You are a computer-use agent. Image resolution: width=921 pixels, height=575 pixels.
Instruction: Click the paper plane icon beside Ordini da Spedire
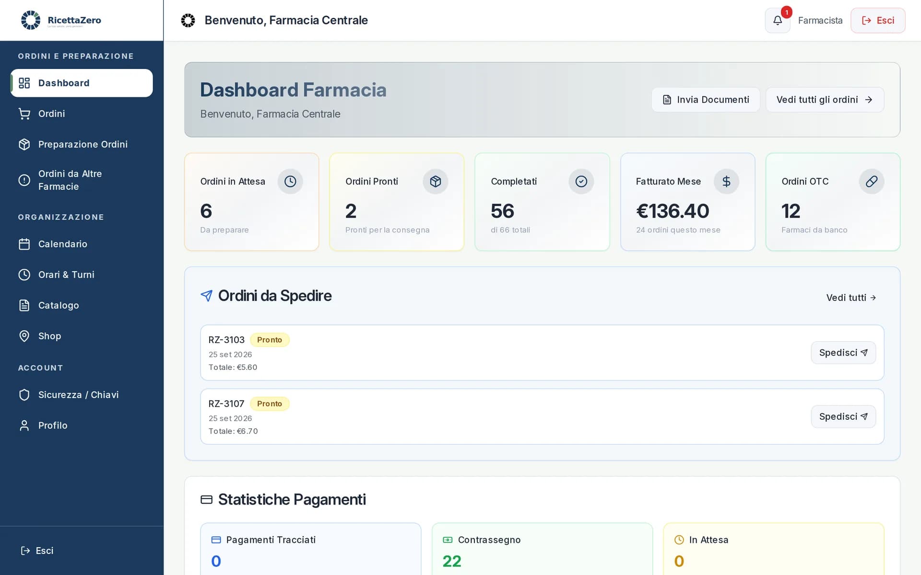[206, 296]
